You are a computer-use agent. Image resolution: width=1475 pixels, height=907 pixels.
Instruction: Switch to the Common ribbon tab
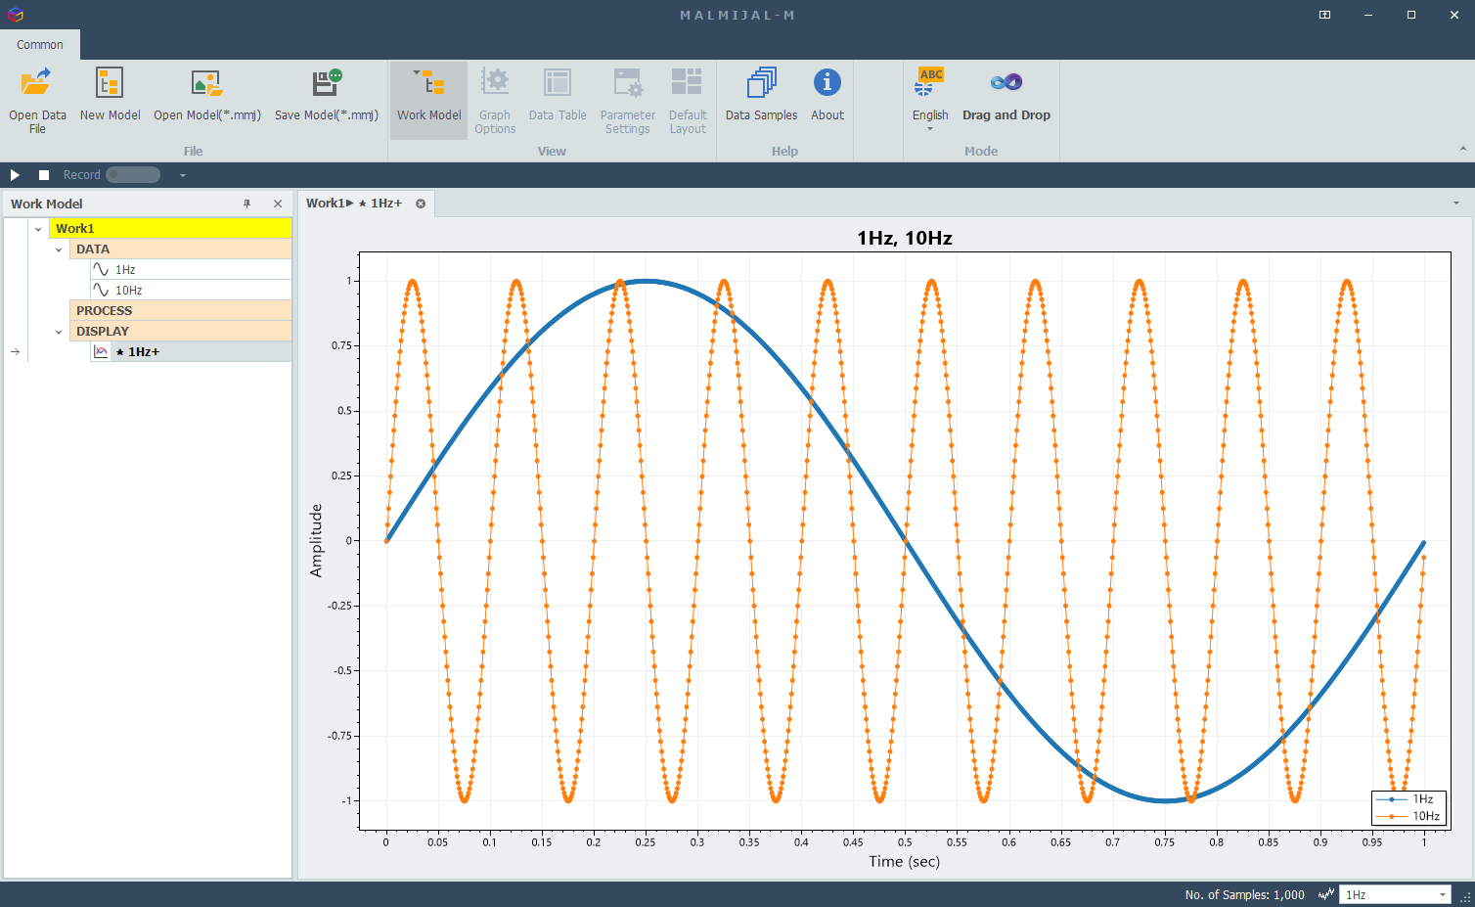coord(40,45)
